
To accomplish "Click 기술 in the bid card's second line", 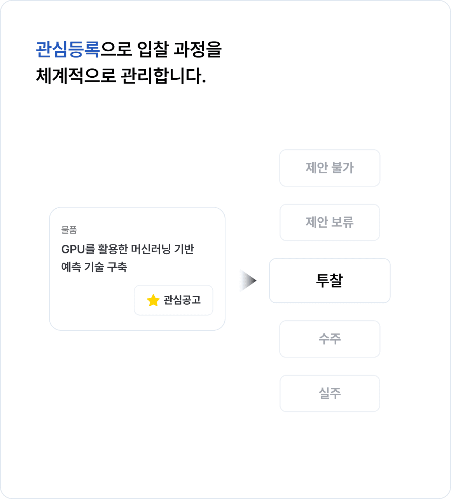I will (94, 267).
